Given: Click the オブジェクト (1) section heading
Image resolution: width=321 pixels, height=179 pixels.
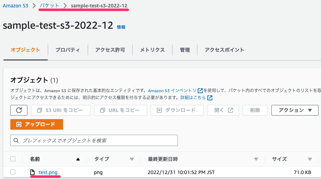Looking at the screenshot, I should click(34, 80).
